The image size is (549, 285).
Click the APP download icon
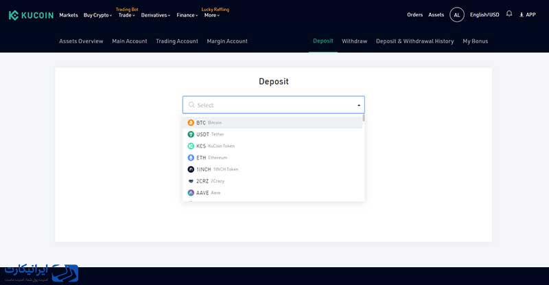click(x=522, y=14)
